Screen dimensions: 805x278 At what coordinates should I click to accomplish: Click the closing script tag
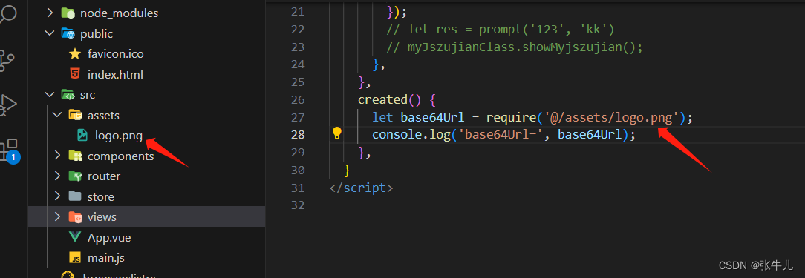click(362, 188)
